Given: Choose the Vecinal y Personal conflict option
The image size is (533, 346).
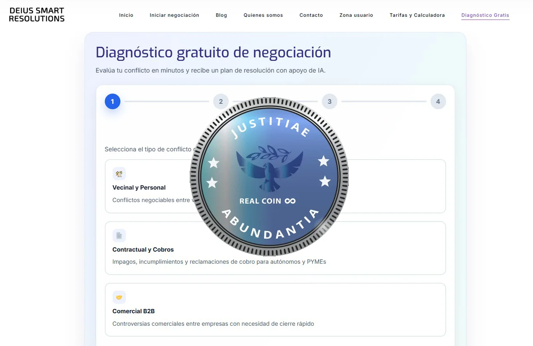Looking at the screenshot, I should 275,186.
